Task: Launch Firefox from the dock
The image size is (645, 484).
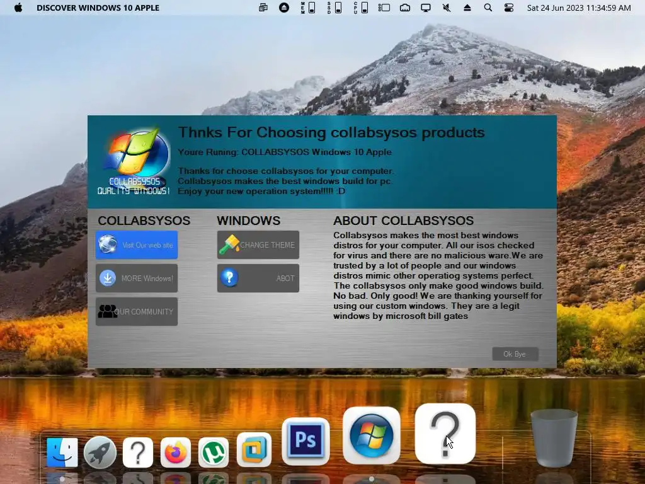Action: pyautogui.click(x=176, y=452)
